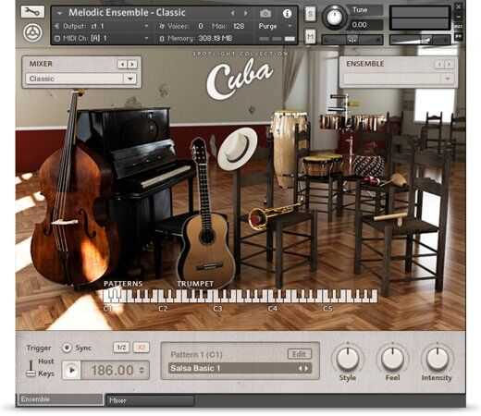This screenshot has height=416, width=481.
Task: Toggle the Host/Keys trigger switch
Action: [x=31, y=368]
